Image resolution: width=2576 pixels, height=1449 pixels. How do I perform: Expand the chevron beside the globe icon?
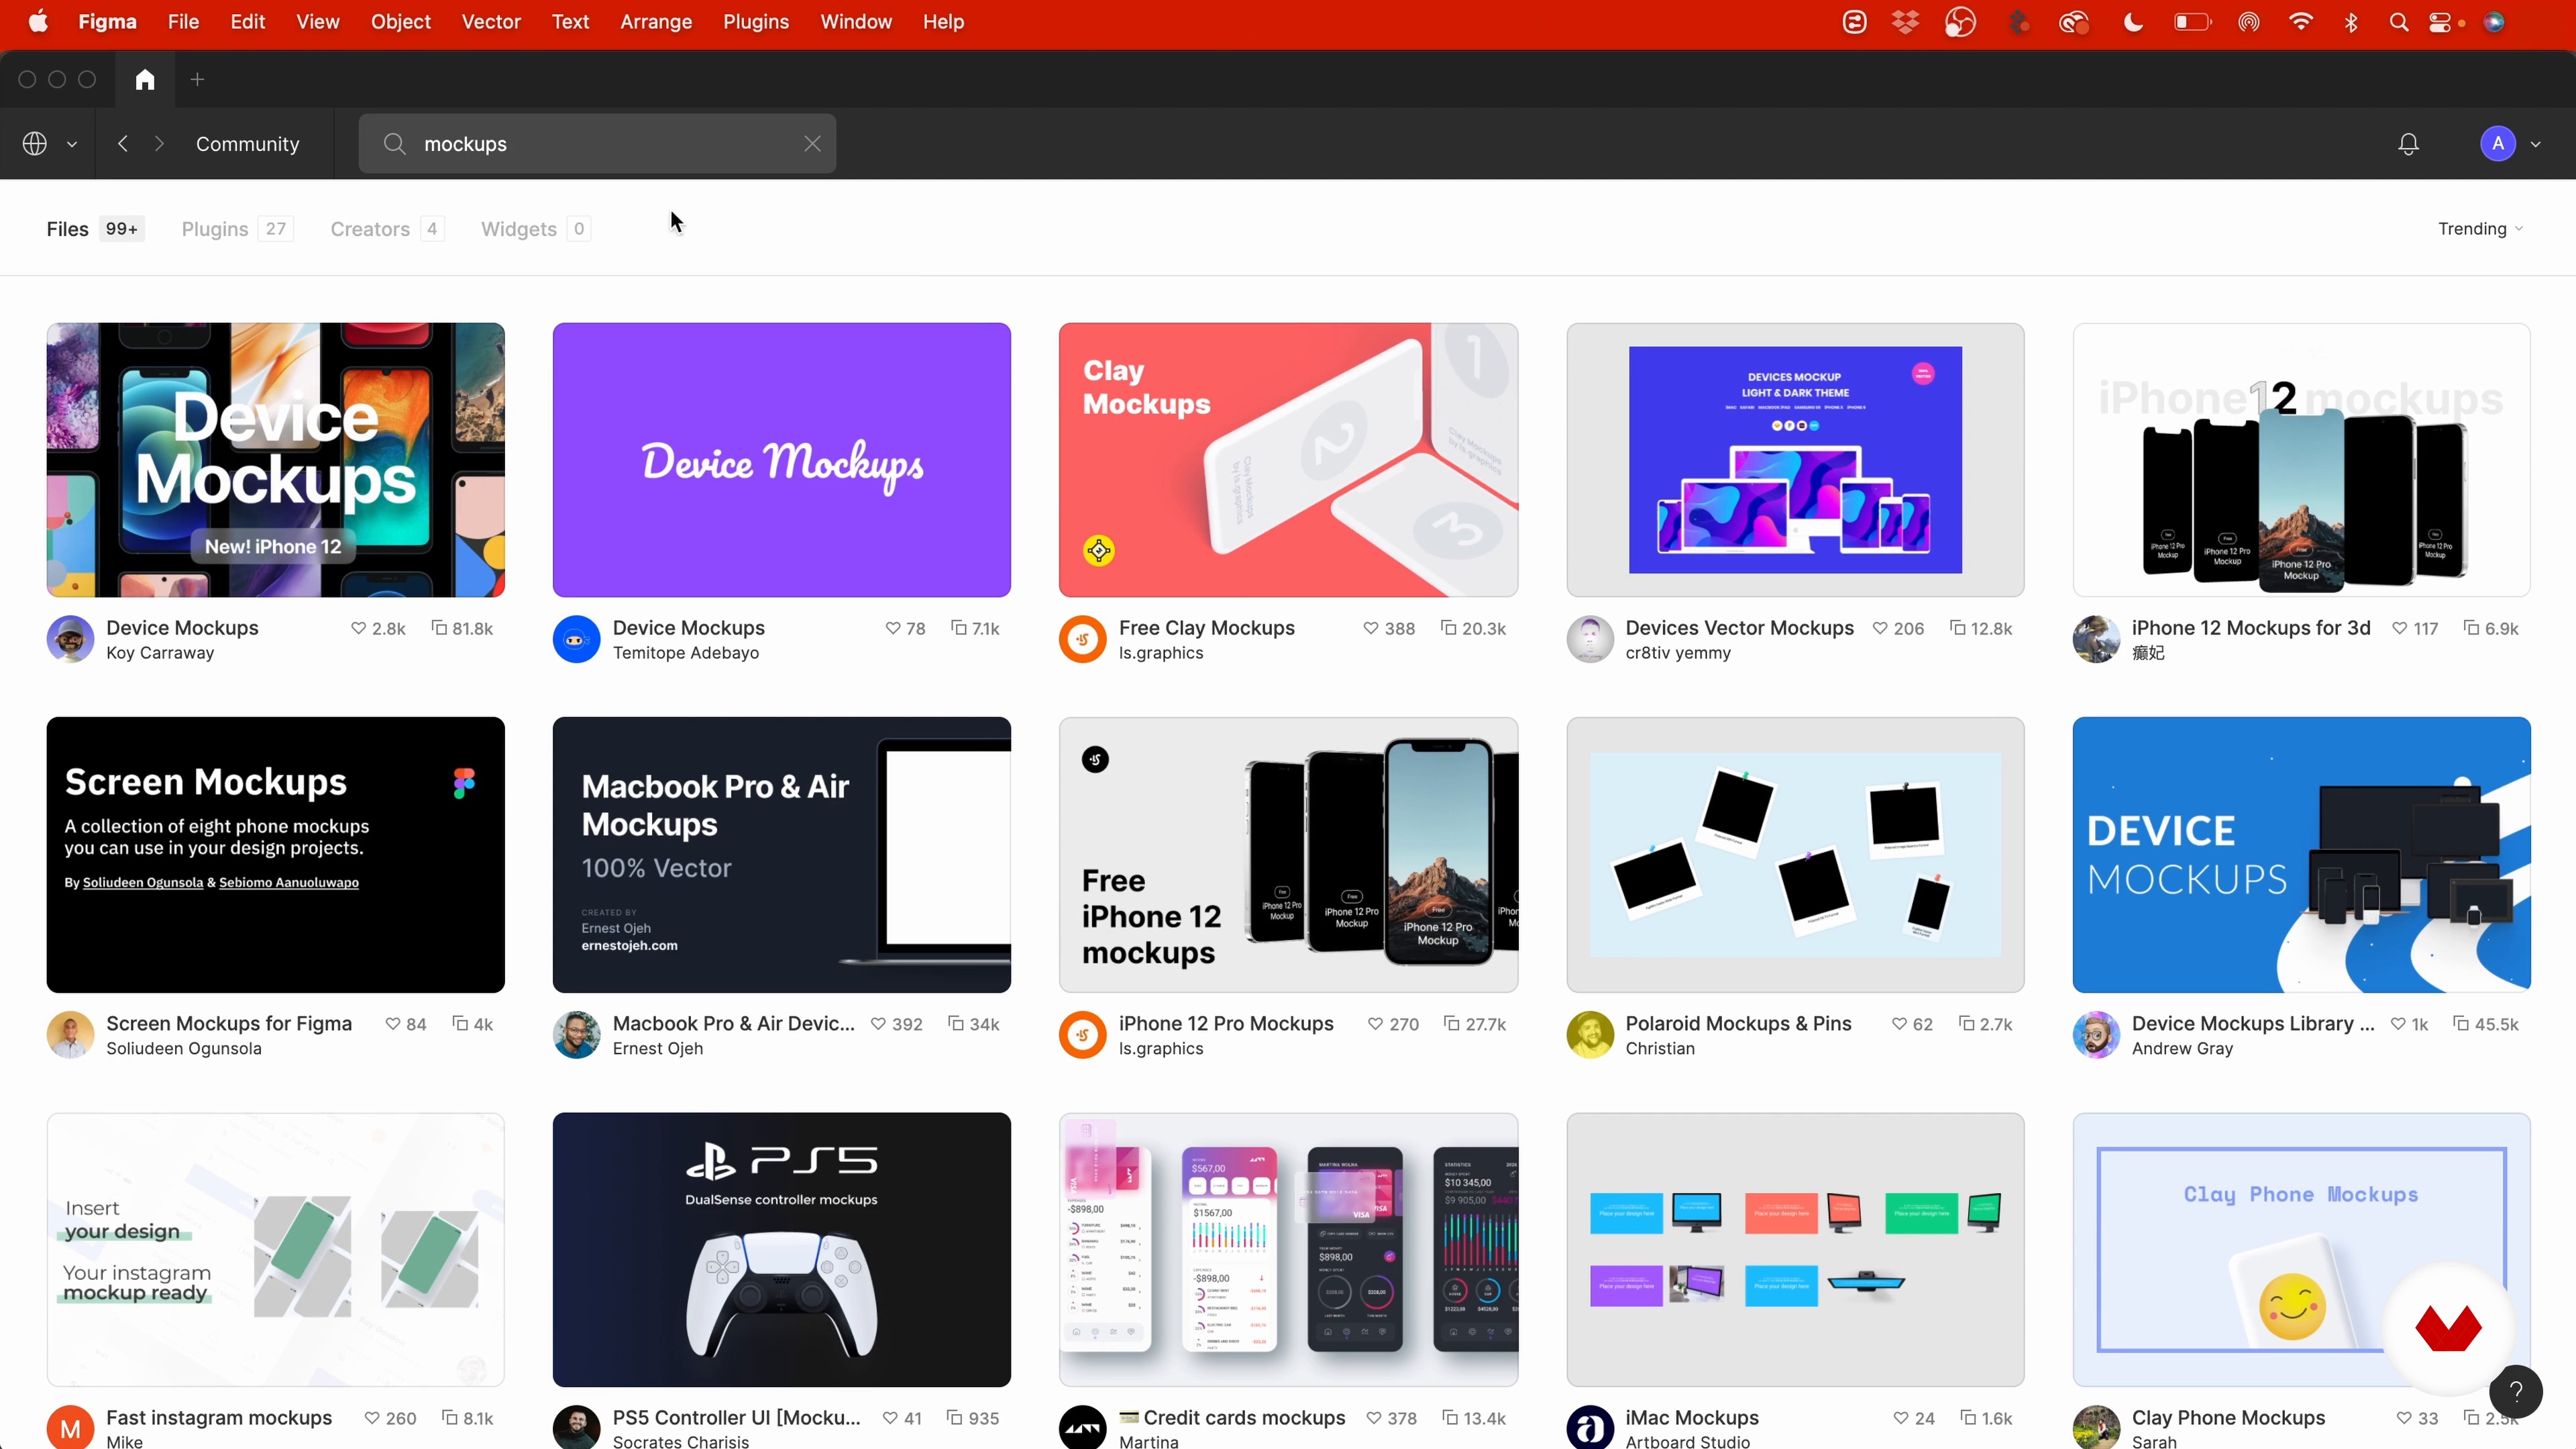click(x=72, y=144)
